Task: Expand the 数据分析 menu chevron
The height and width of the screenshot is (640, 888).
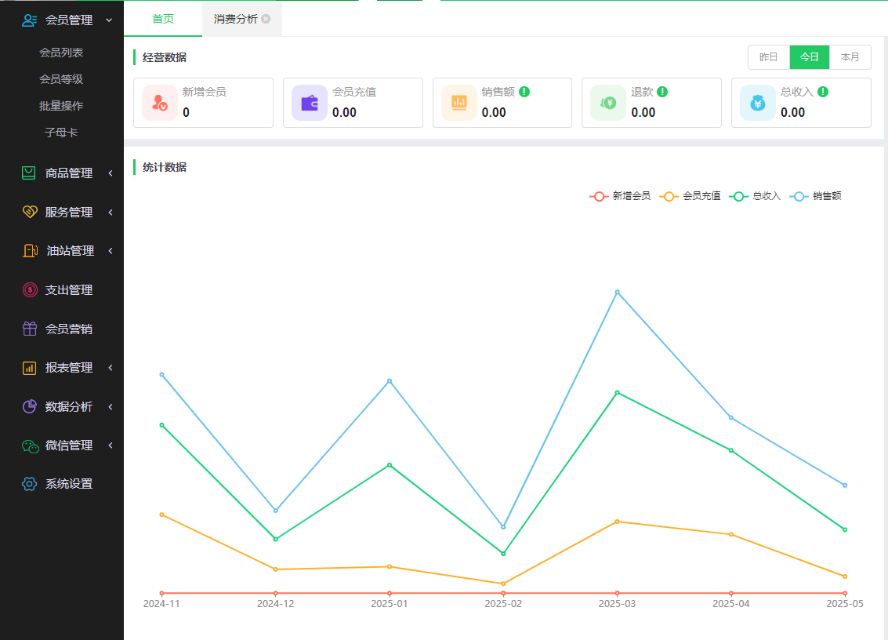Action: pyautogui.click(x=111, y=406)
